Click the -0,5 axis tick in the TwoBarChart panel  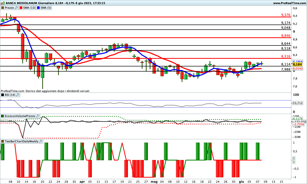(295, 168)
